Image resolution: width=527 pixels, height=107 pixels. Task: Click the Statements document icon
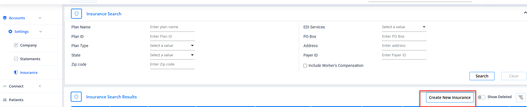point(16,59)
